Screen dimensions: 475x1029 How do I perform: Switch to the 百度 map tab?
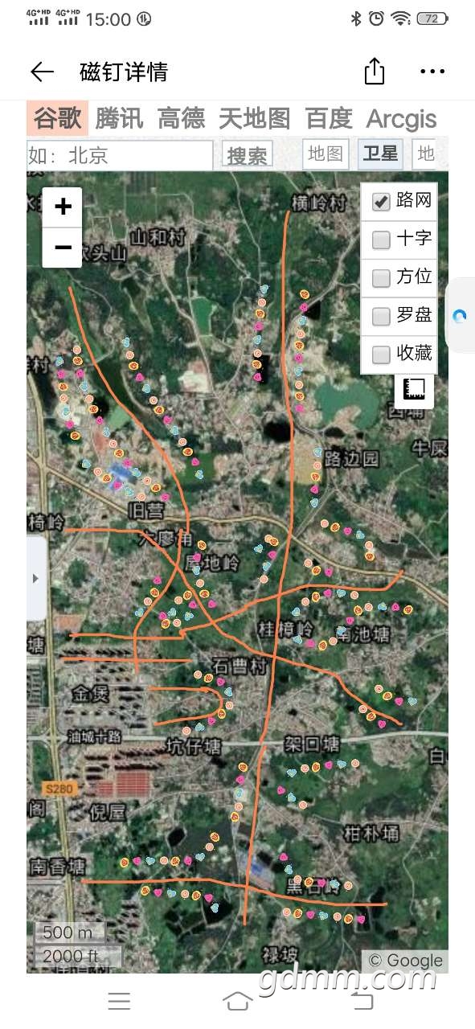(x=330, y=119)
